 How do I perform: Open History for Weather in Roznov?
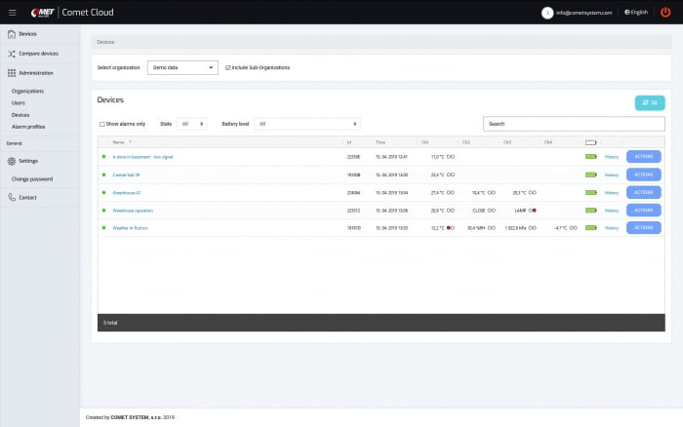tap(612, 228)
